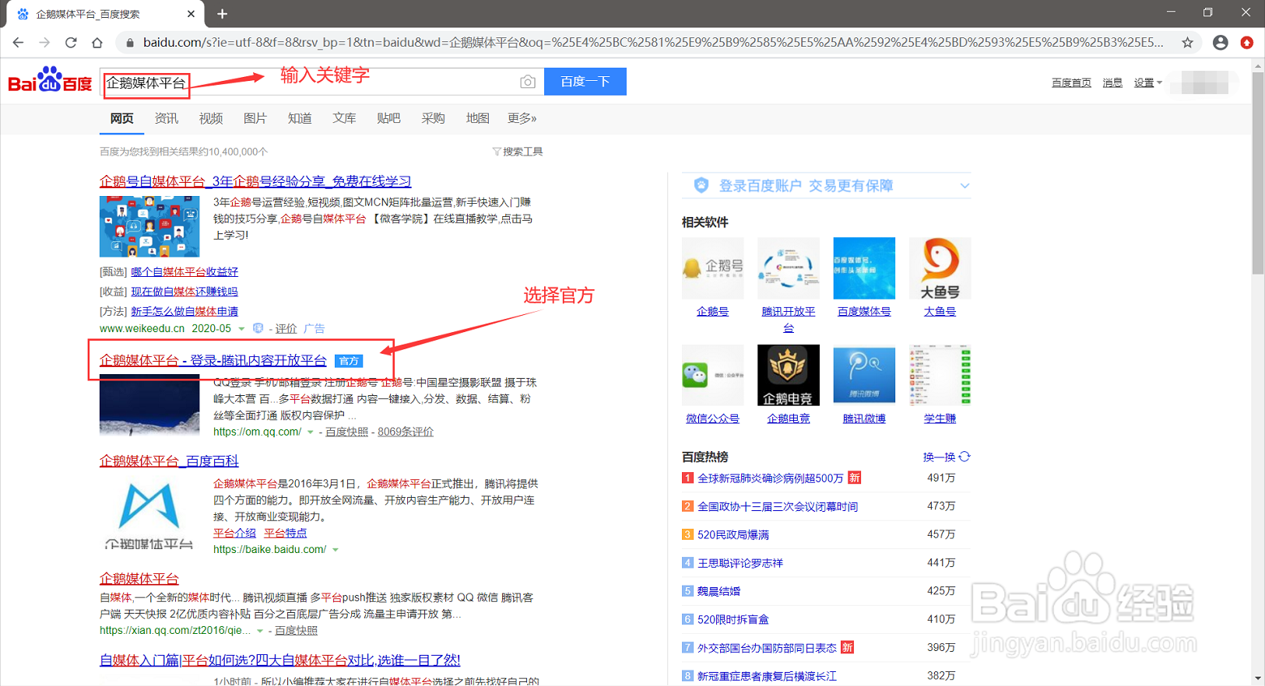Switch to the 贴吧 tab
This screenshot has width=1265, height=686.
click(x=388, y=118)
